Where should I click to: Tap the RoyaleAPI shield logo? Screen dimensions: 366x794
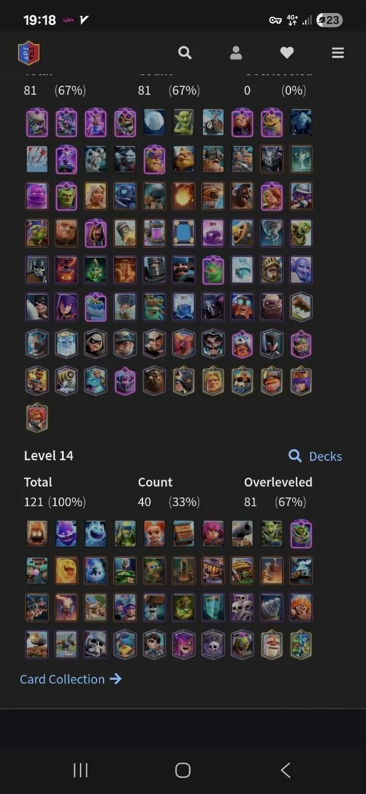tap(28, 53)
